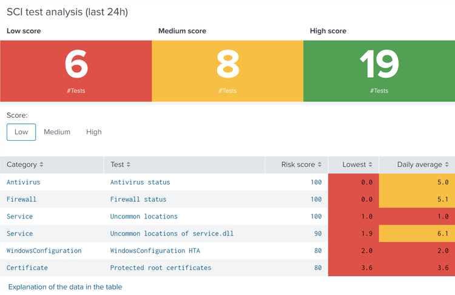Click the Antivirus category link
The width and height of the screenshot is (455, 295).
[x=24, y=182]
